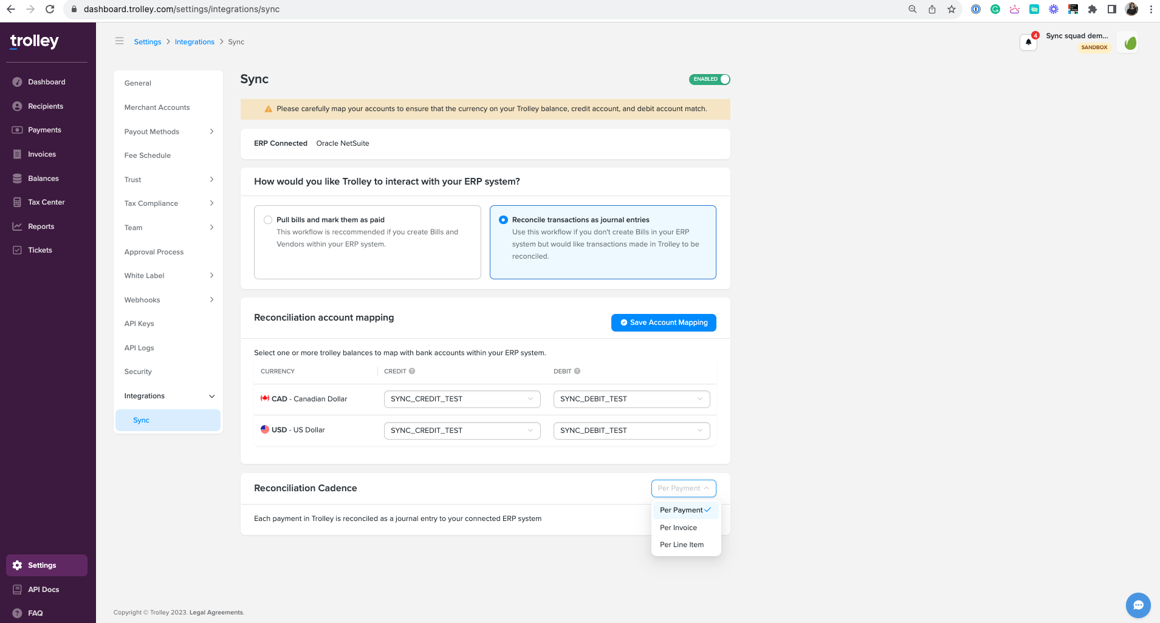
Task: Click Save Account Mapping button
Action: click(x=664, y=322)
